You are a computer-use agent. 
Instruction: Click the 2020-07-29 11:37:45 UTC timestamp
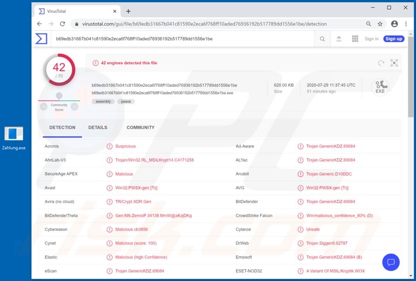coord(331,85)
